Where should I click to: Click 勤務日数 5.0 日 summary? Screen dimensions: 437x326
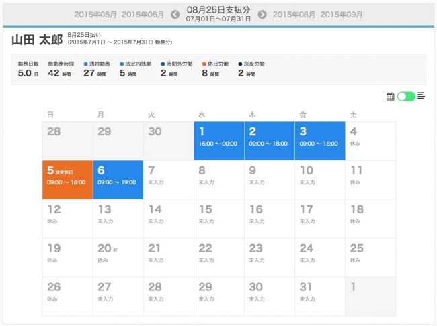coord(28,70)
